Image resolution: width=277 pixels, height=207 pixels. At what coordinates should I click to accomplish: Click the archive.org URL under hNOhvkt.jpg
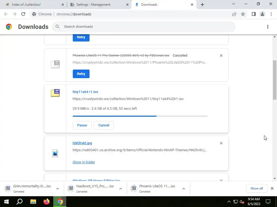[140, 150]
